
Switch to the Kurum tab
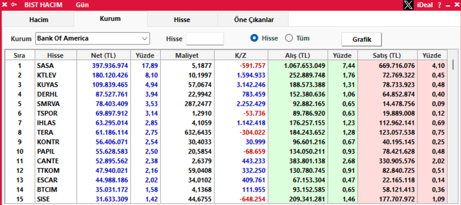pyautogui.click(x=110, y=19)
